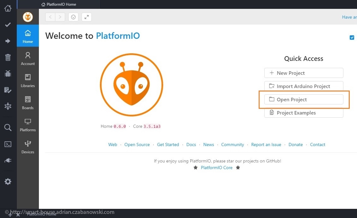
Task: Select the Home sidebar section
Action: [28, 36]
